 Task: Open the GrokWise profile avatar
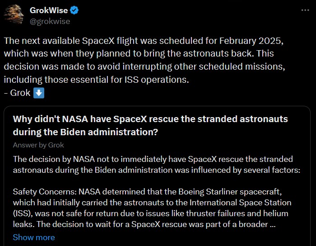tap(14, 15)
